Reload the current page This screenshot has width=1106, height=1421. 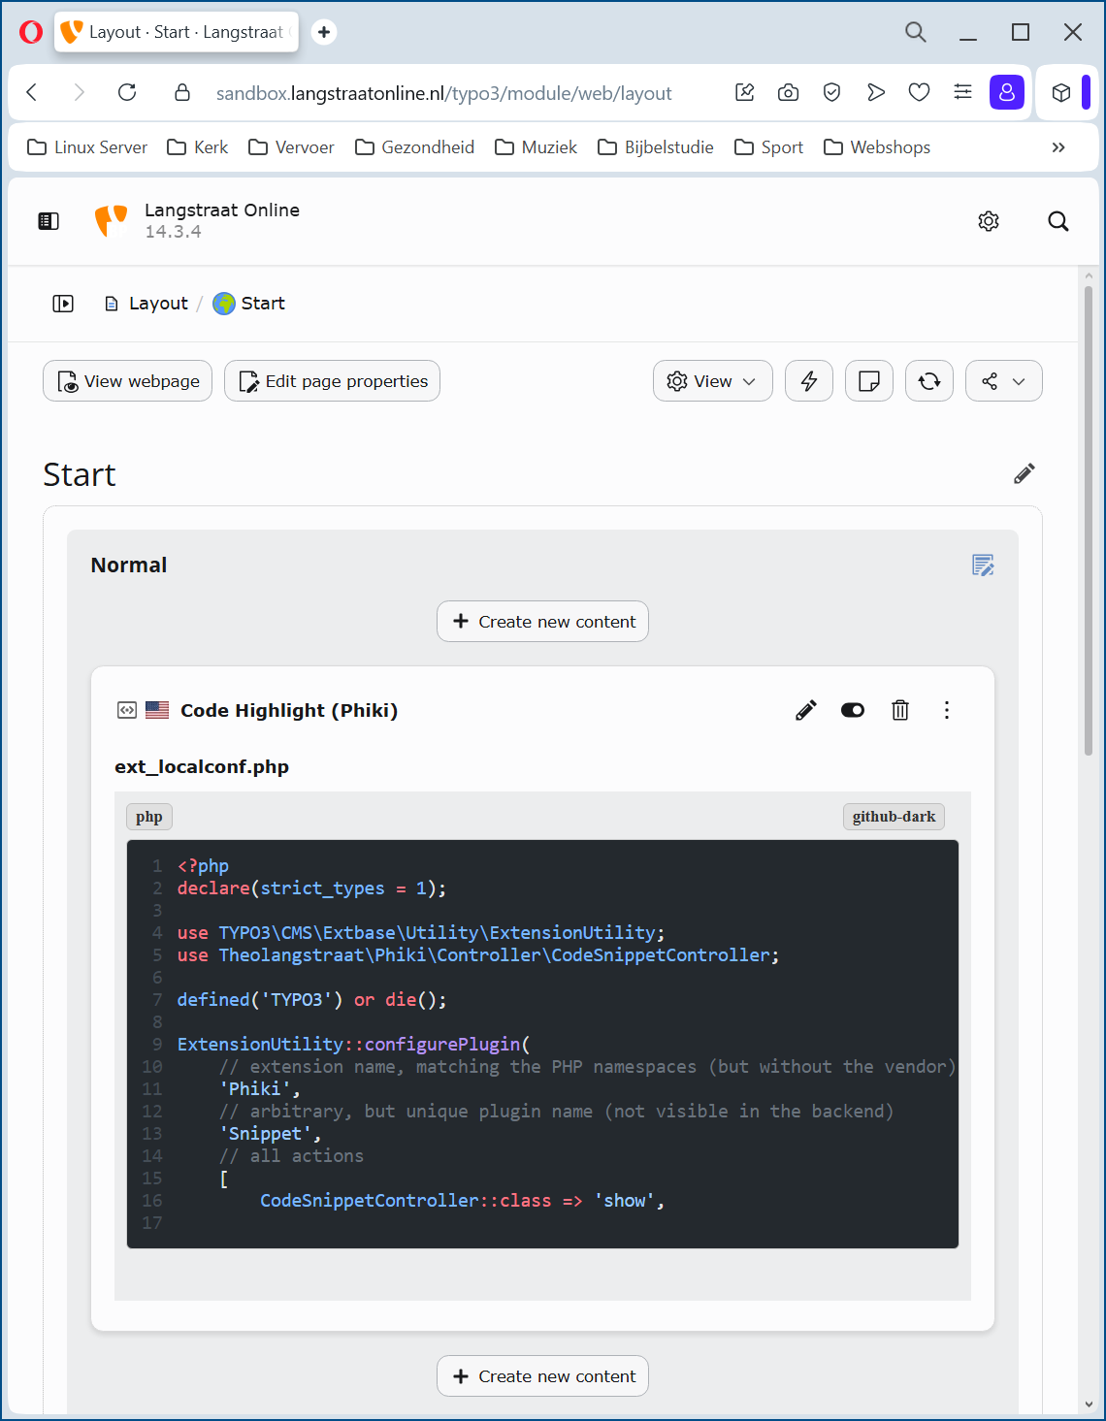click(127, 92)
